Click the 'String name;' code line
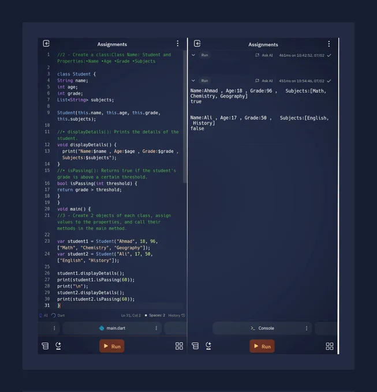The height and width of the screenshot is (392, 377). coord(73,81)
